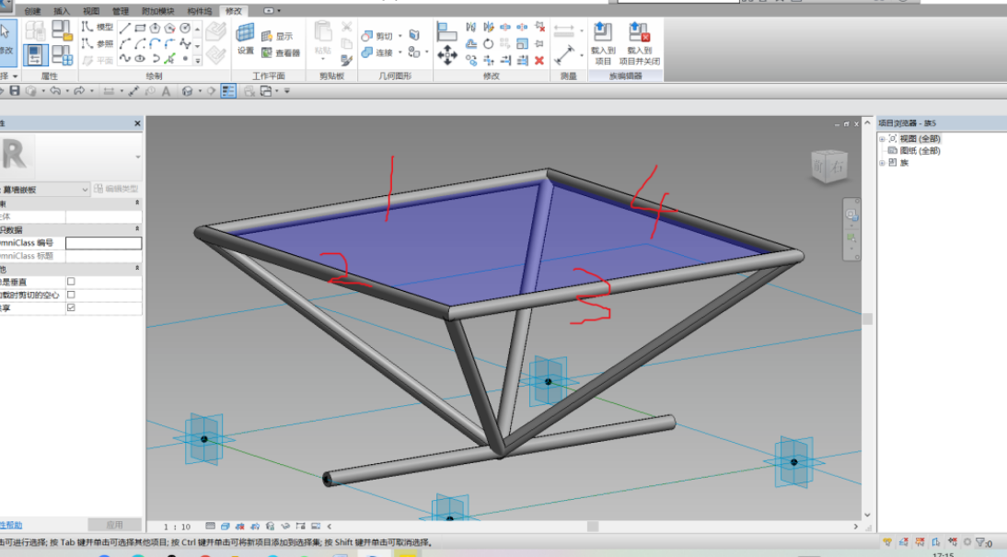Image resolution: width=1007 pixels, height=557 pixels.
Task: Select 图纸 (全部) in project browser
Action: (x=920, y=151)
